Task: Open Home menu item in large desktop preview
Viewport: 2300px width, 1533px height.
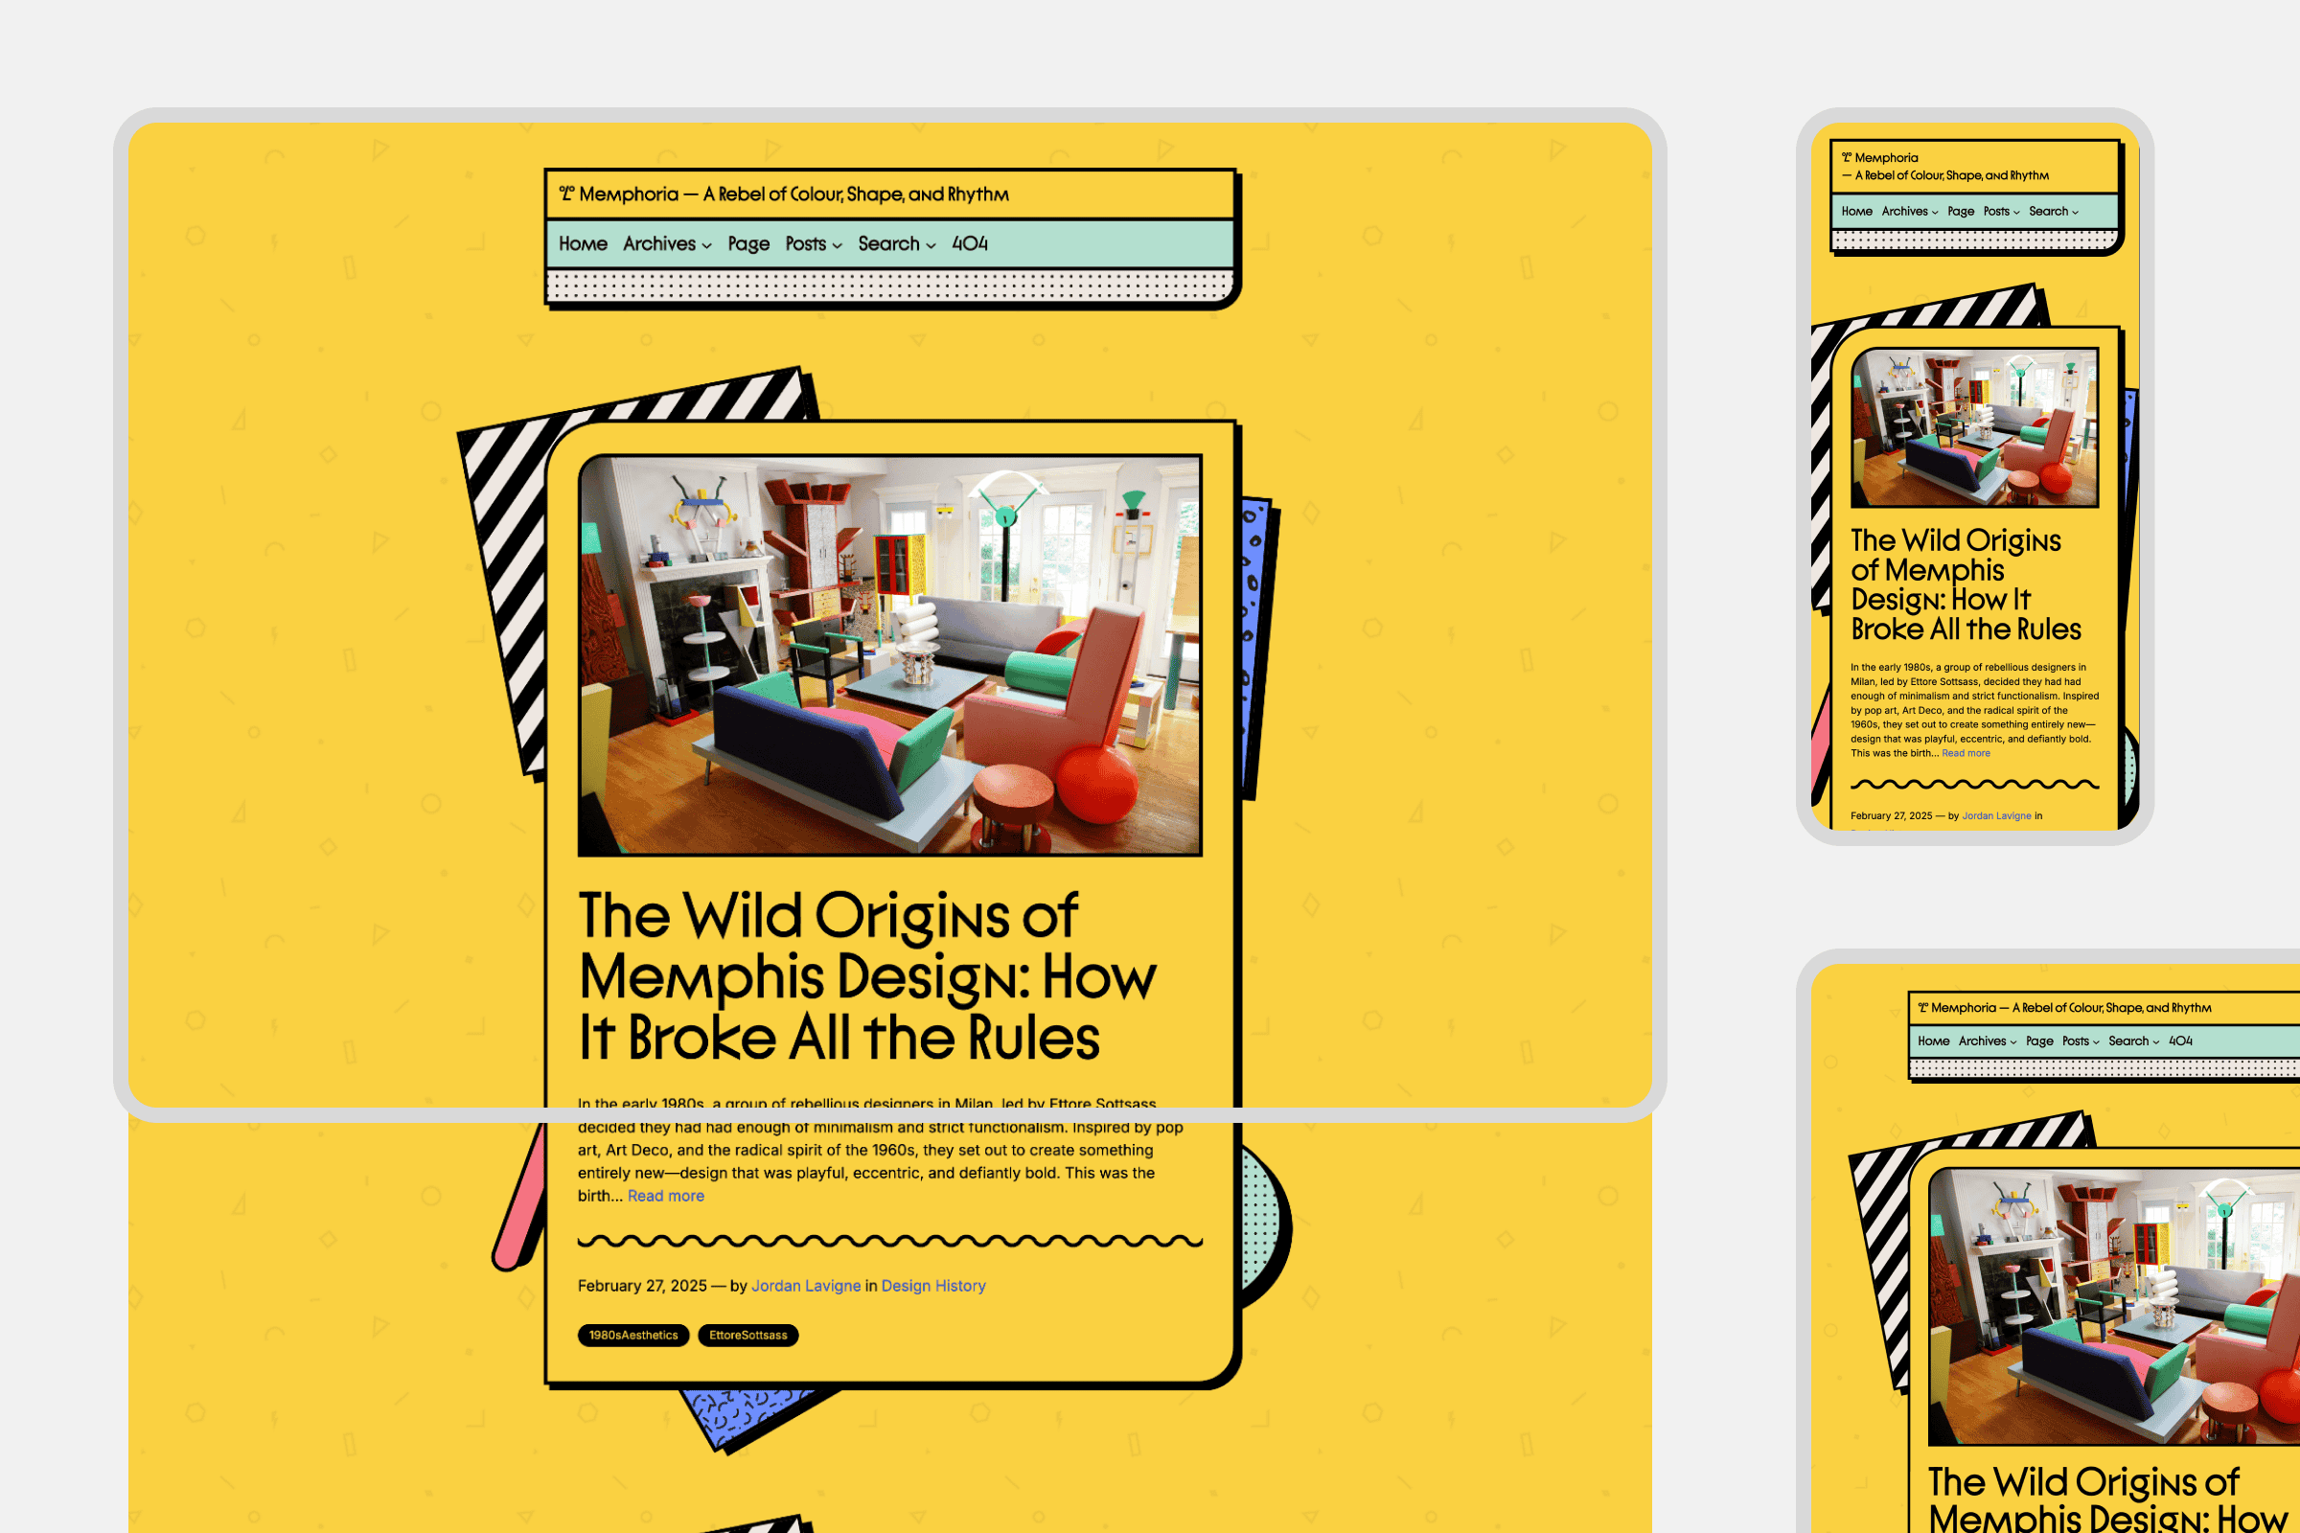Action: click(583, 243)
